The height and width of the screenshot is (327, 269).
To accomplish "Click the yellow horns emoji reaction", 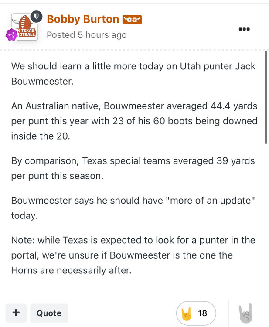I will pos(186,313).
